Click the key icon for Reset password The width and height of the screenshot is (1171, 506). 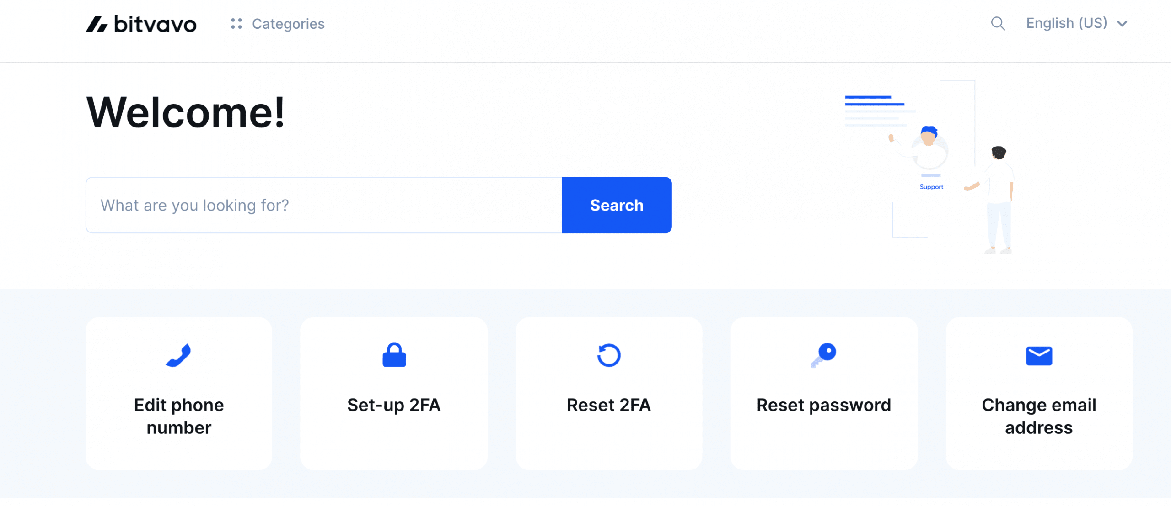click(824, 355)
